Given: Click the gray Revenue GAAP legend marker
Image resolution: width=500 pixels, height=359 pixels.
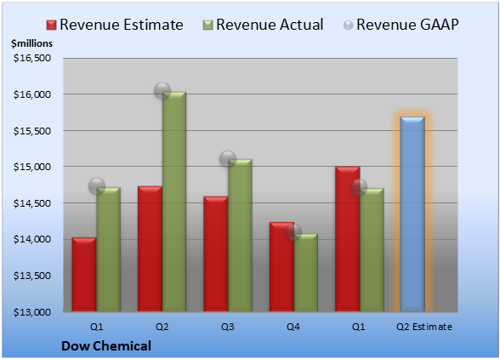Looking at the screenshot, I should (348, 25).
